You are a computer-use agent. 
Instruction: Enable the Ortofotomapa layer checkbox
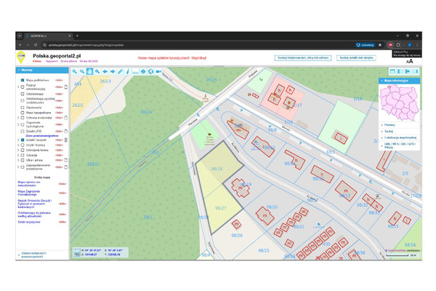23,94
